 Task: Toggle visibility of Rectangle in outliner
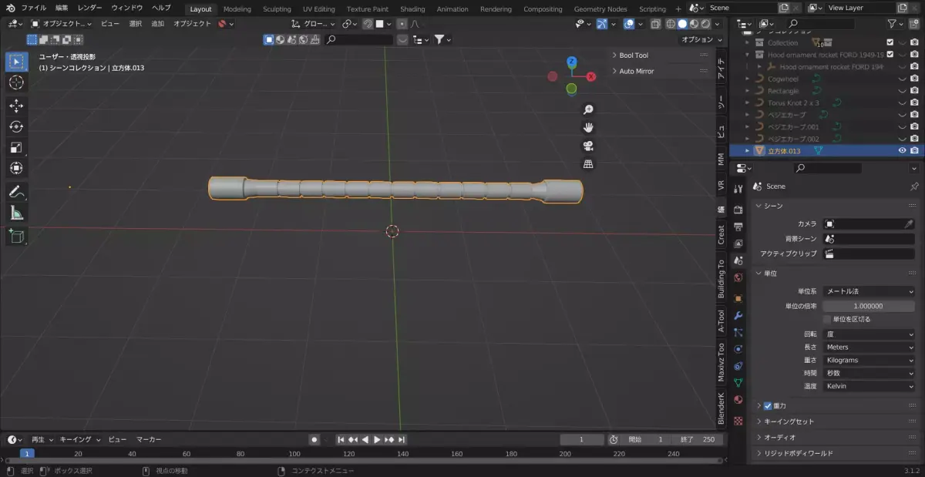[902, 91]
